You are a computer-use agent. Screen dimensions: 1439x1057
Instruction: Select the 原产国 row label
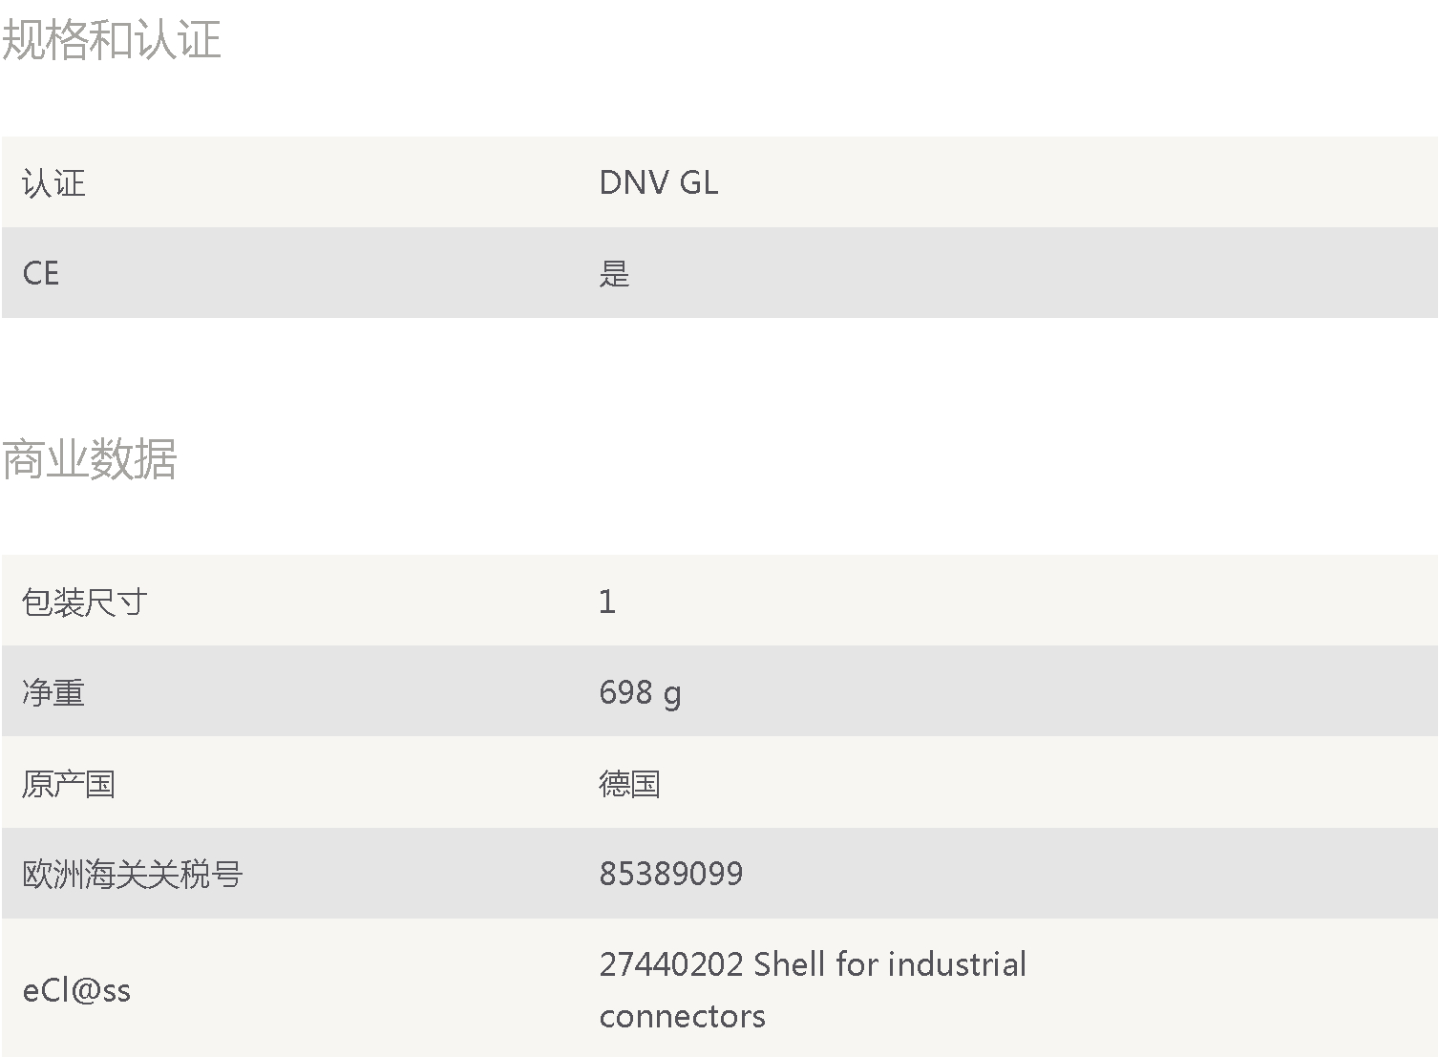(x=69, y=784)
